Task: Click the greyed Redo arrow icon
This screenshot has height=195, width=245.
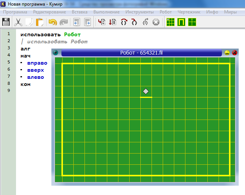Action: (x=64, y=22)
